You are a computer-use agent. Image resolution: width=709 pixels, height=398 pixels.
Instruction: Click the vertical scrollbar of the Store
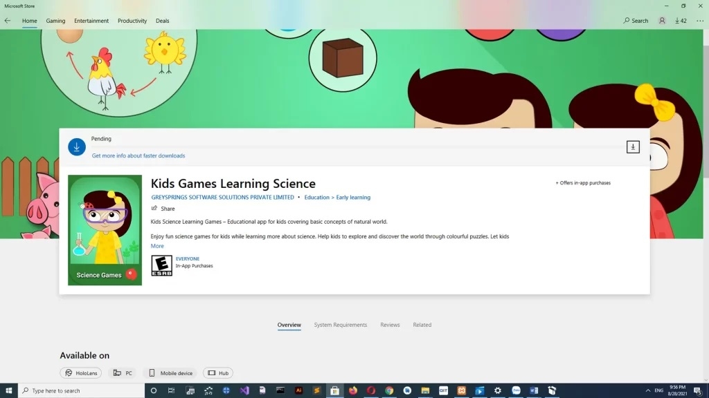[706, 205]
